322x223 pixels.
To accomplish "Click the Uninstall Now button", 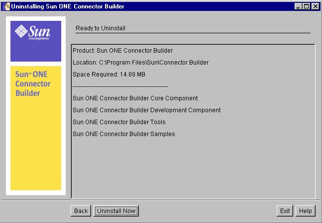I will (116, 211).
